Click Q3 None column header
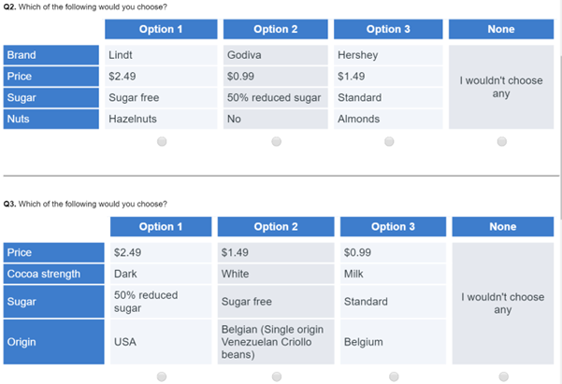562x384 pixels. (503, 226)
